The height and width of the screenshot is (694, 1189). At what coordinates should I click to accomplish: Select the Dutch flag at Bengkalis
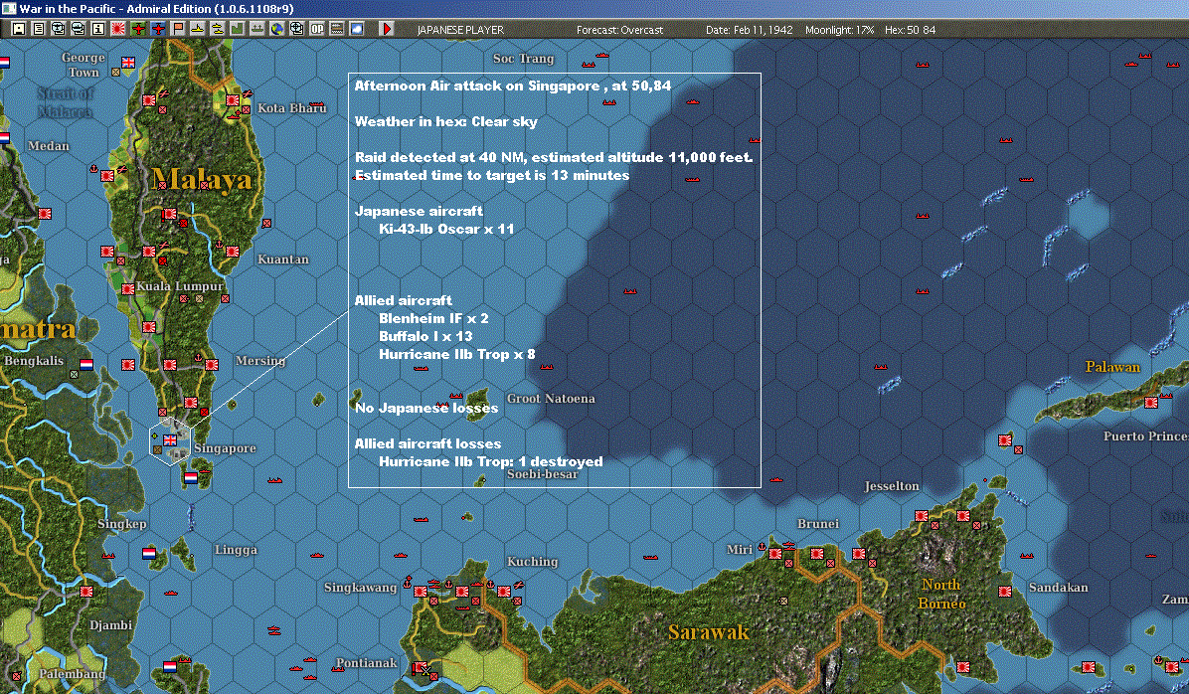click(86, 364)
